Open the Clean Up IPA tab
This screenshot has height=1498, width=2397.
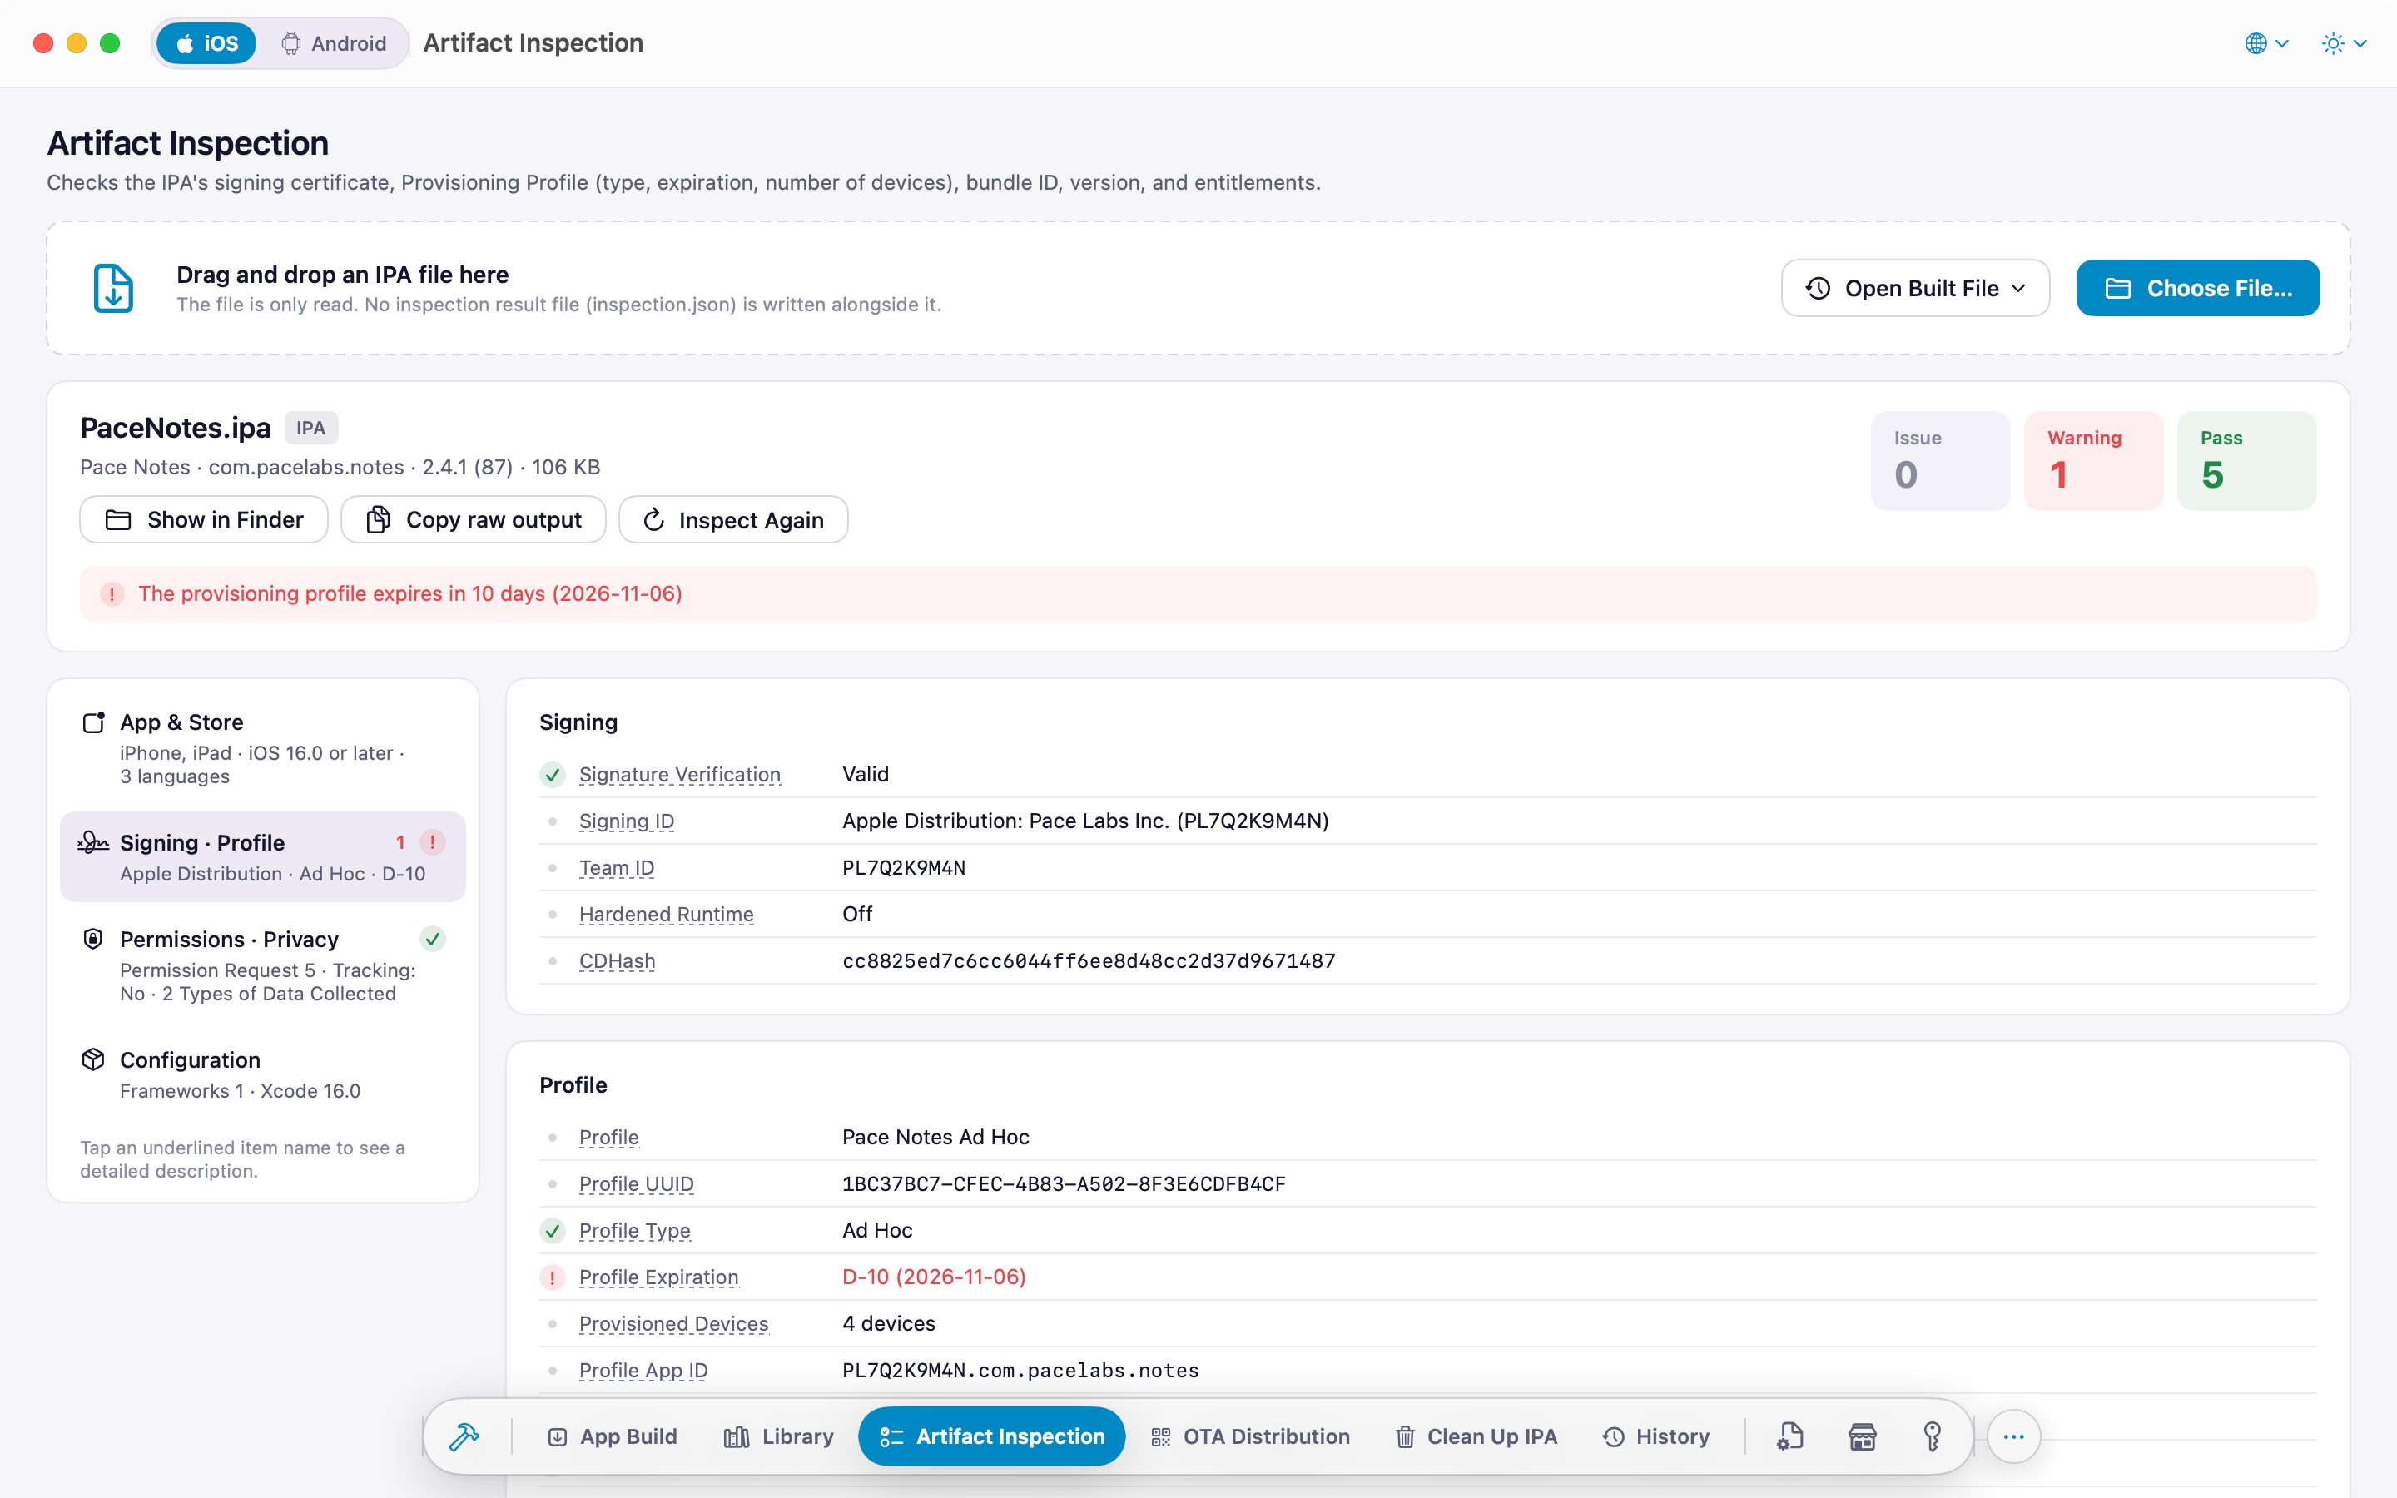pyautogui.click(x=1476, y=1436)
